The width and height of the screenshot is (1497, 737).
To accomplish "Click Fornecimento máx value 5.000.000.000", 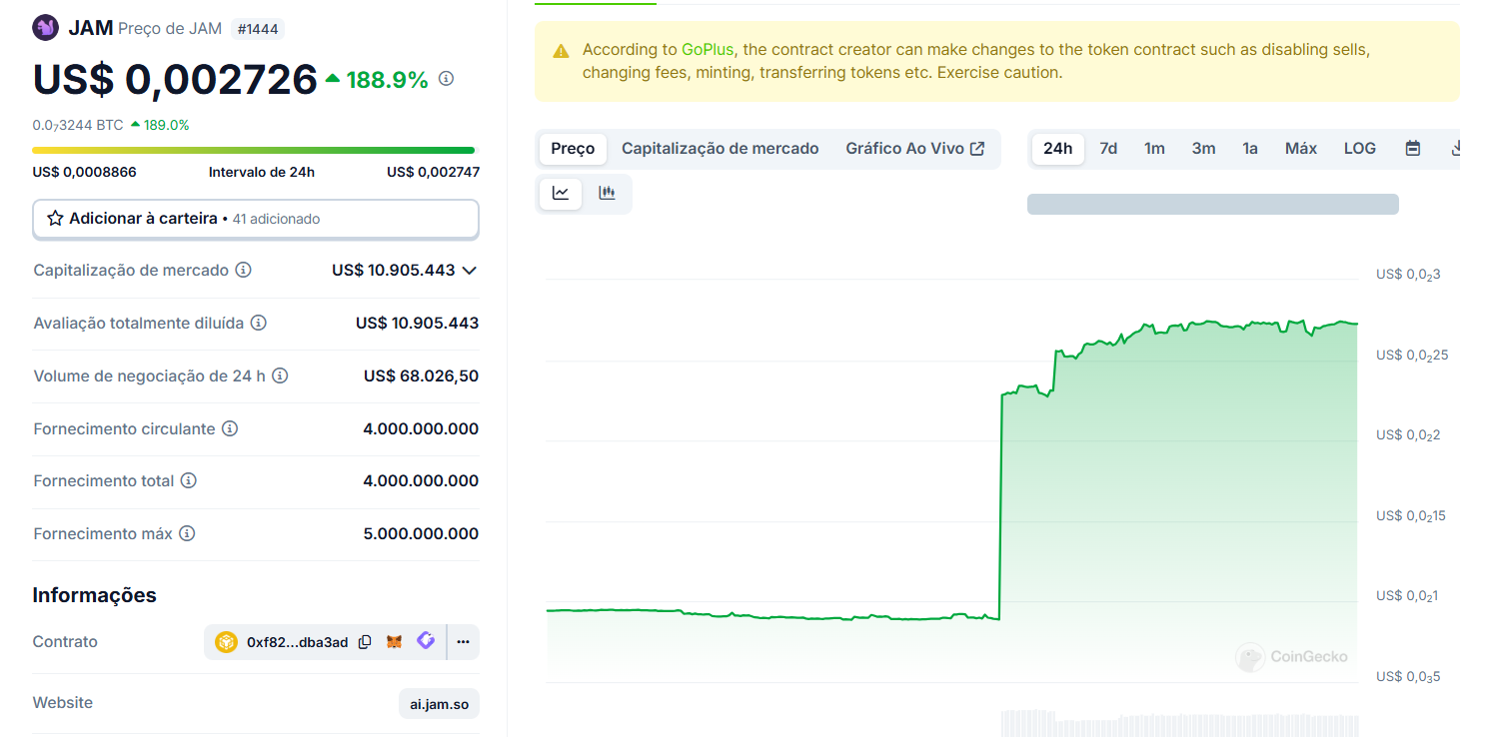I will (421, 533).
